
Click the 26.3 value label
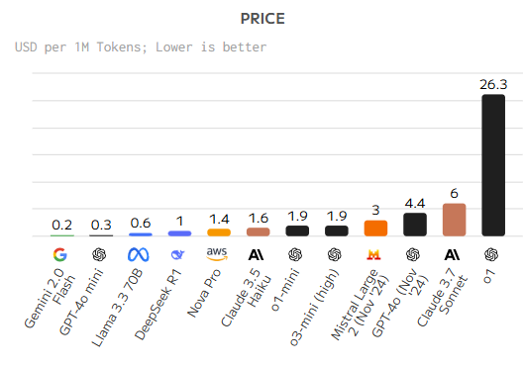[x=493, y=84]
